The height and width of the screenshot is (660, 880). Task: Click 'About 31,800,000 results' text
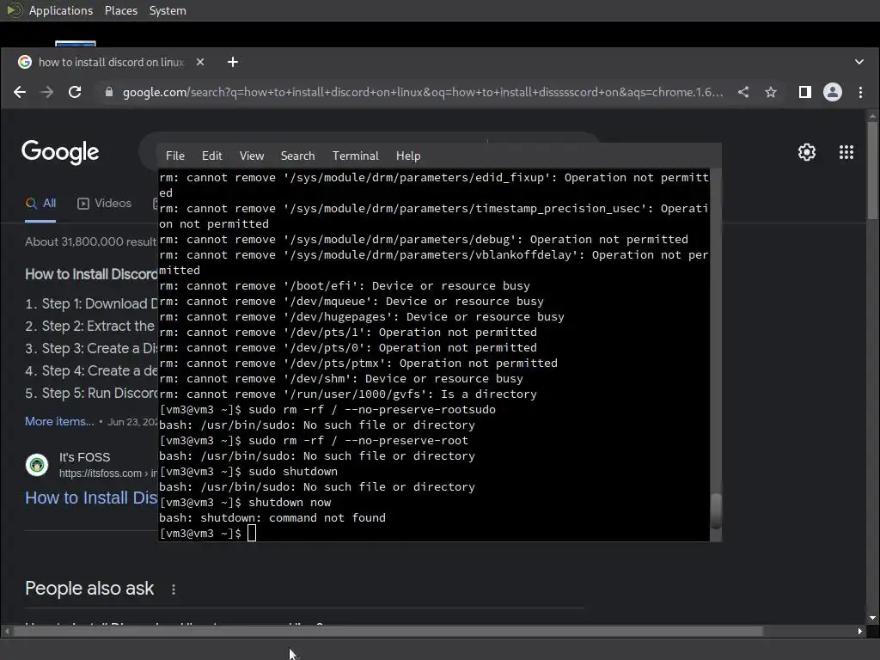(91, 241)
